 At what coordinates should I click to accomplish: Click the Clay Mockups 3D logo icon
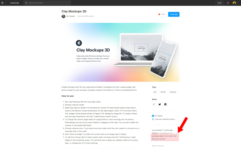(79, 43)
